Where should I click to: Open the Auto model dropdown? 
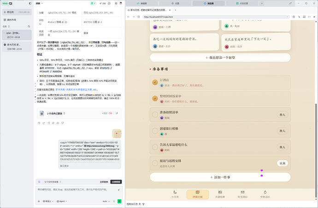pos(106,201)
